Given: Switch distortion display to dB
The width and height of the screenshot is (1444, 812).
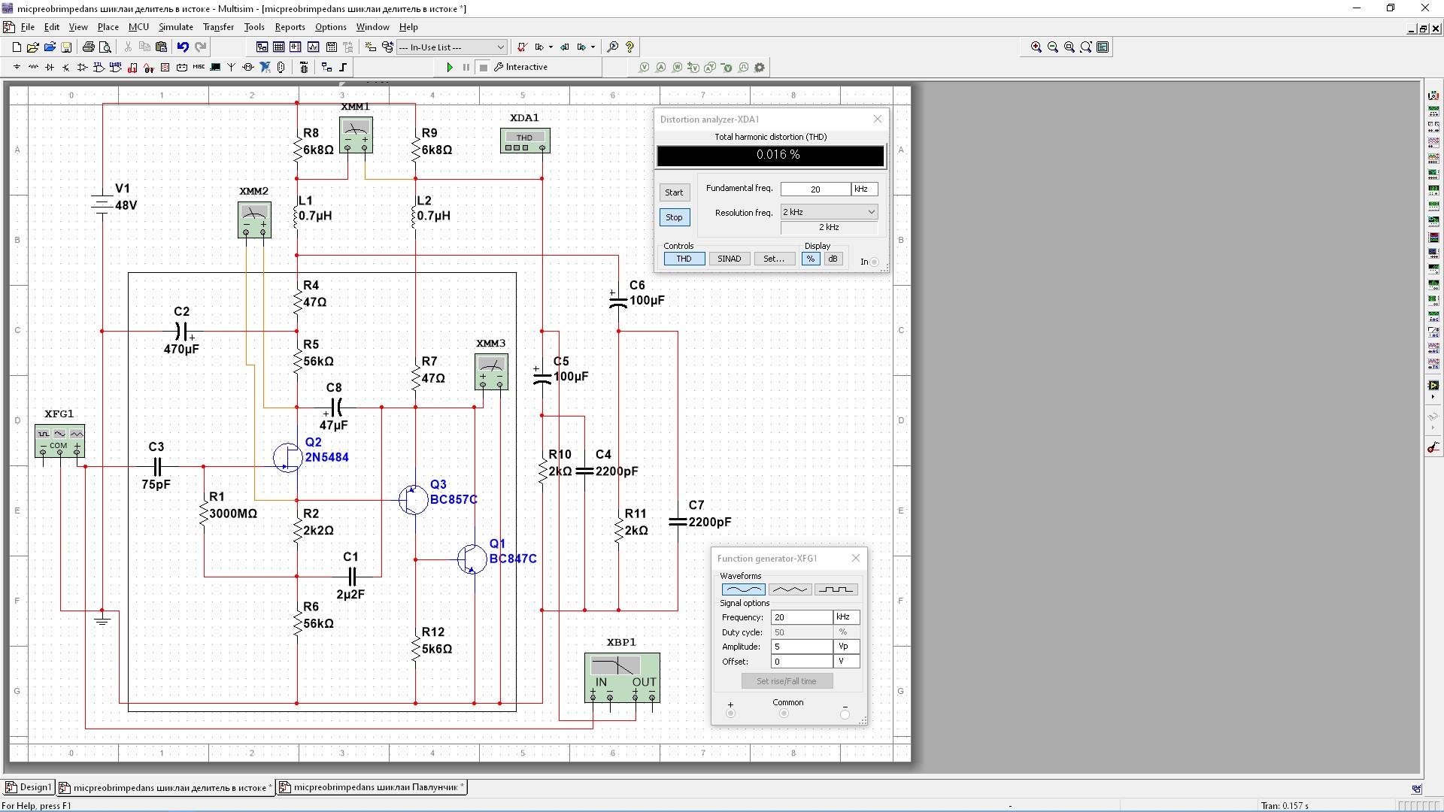Looking at the screenshot, I should coord(833,259).
